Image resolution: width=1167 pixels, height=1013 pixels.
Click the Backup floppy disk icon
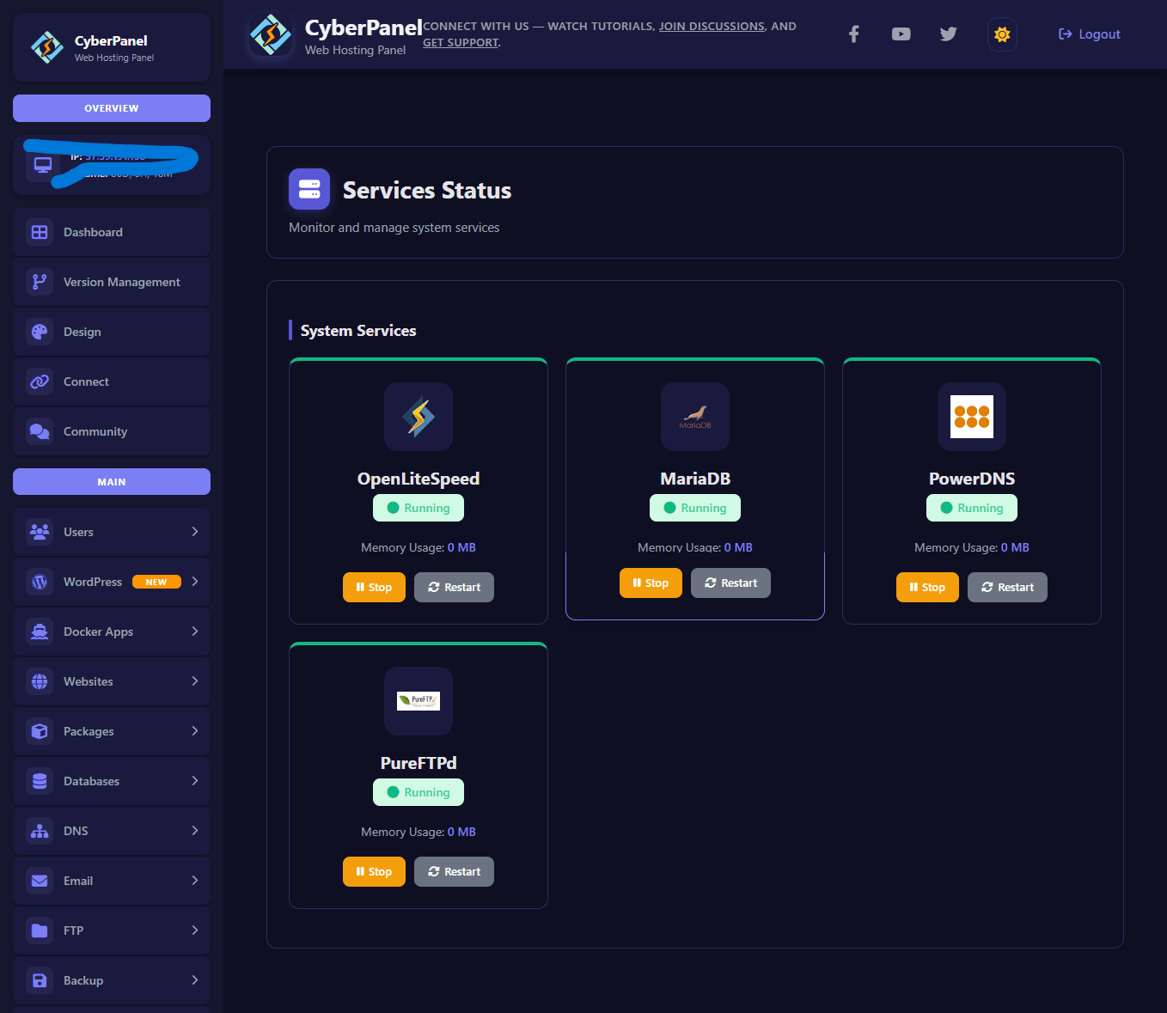point(40,980)
